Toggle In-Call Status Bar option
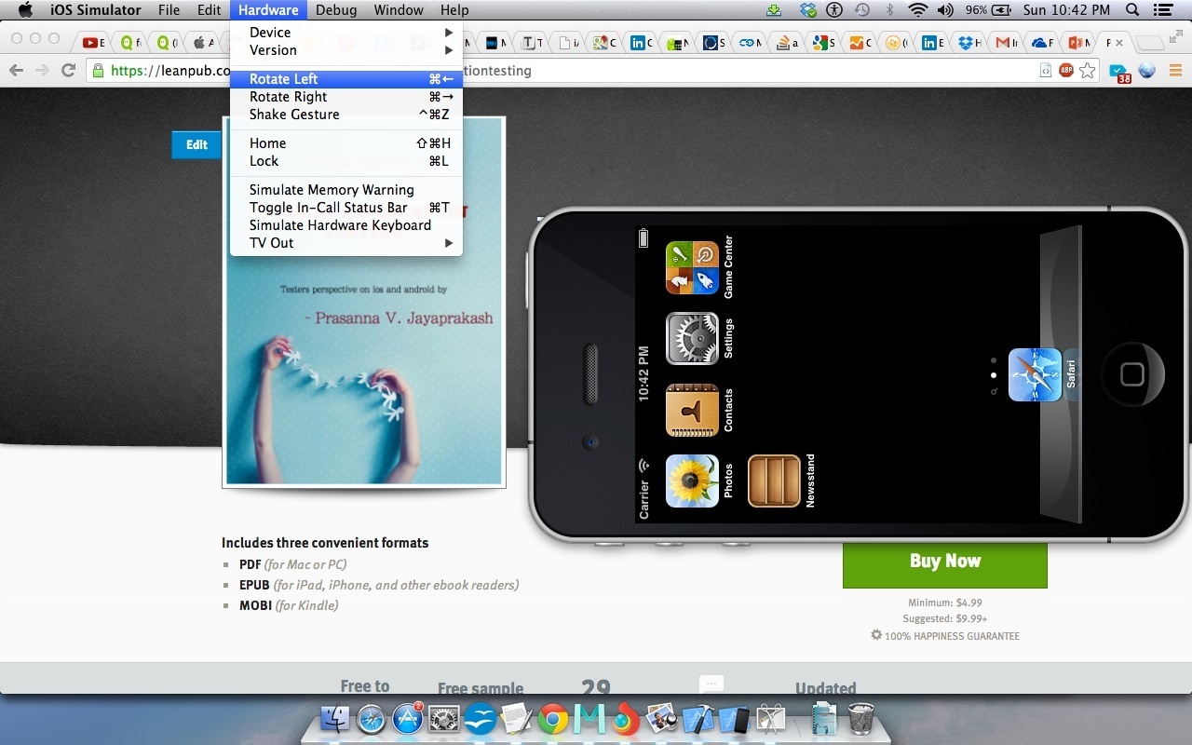Viewport: 1192px width, 745px height. click(x=328, y=208)
